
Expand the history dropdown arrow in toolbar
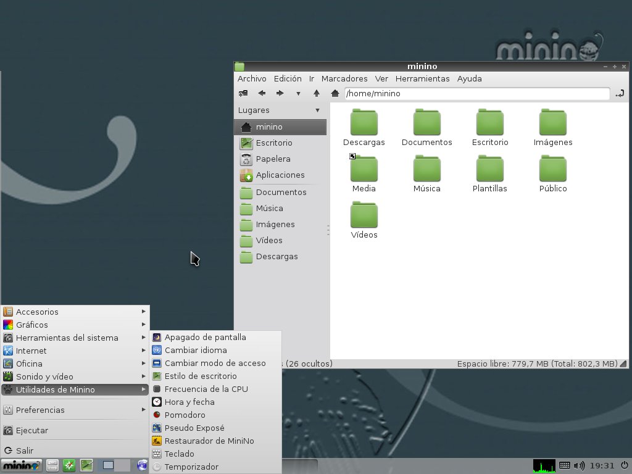pyautogui.click(x=298, y=94)
